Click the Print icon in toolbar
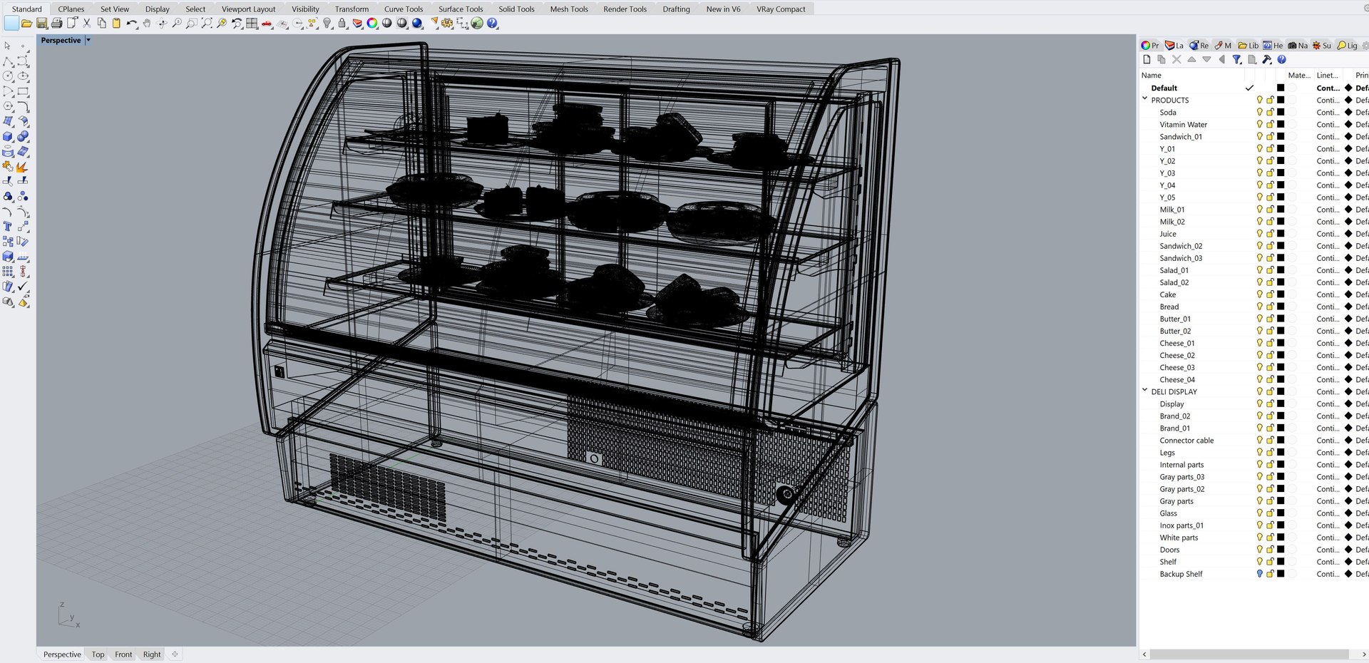This screenshot has width=1369, height=663. pos(56,24)
